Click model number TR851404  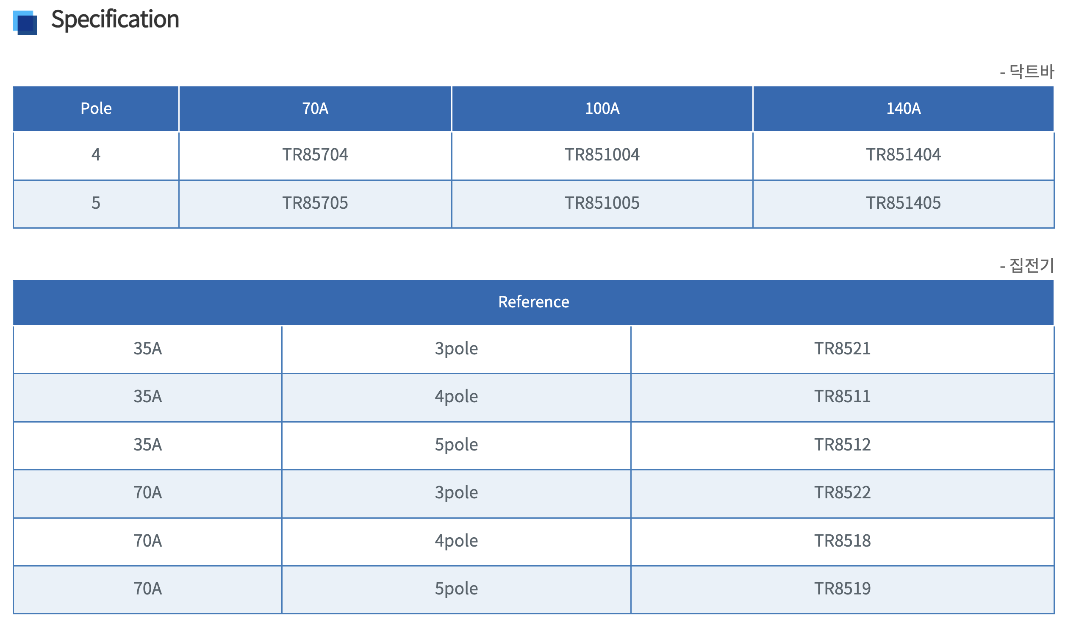(903, 155)
